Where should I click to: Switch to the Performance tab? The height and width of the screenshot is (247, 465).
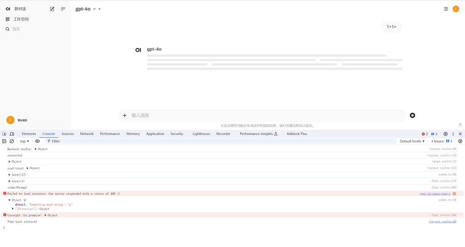(x=110, y=134)
